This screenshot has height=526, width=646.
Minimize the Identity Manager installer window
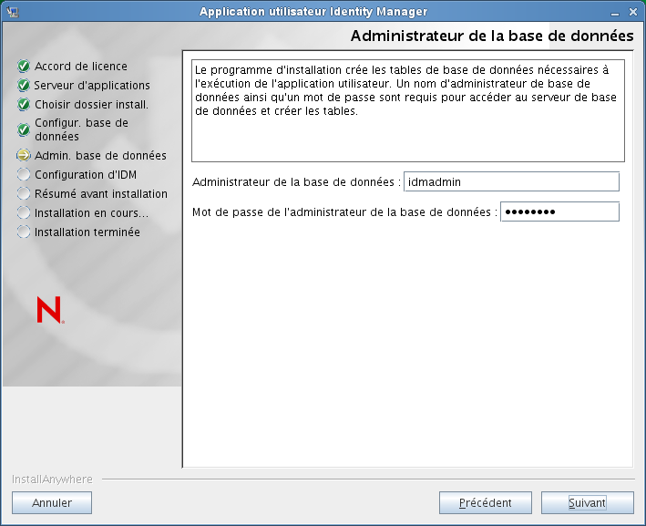pyautogui.click(x=615, y=13)
